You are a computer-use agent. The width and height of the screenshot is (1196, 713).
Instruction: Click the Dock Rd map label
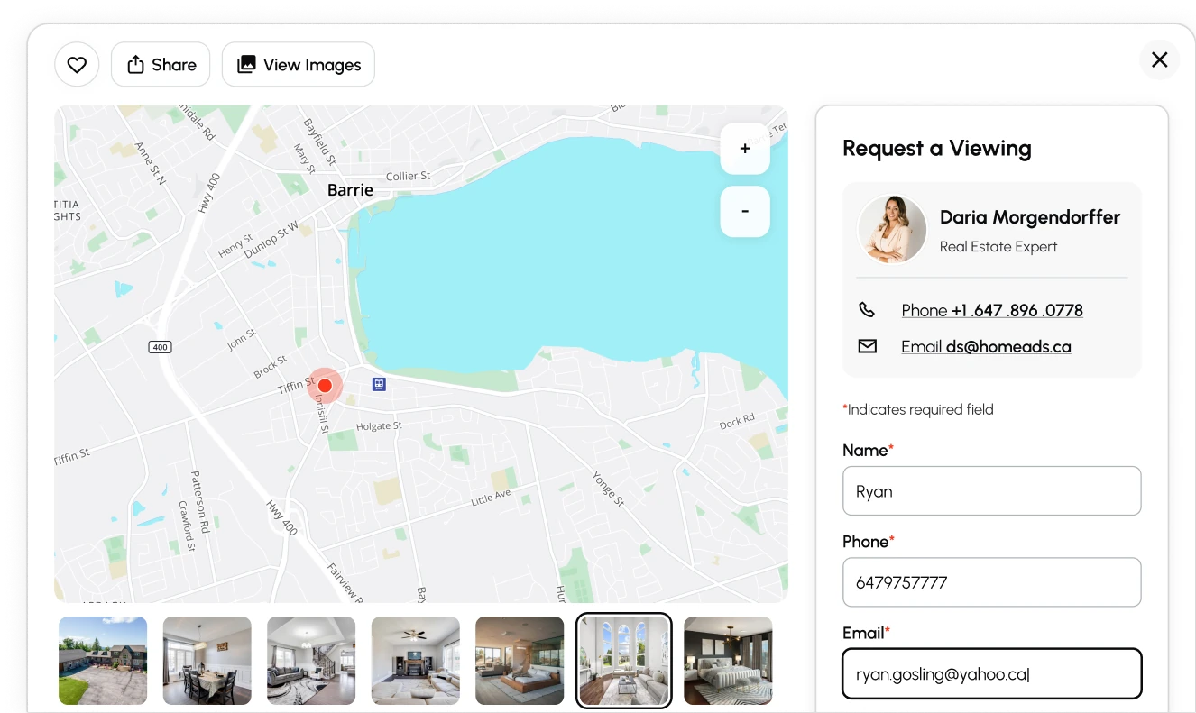737,421
